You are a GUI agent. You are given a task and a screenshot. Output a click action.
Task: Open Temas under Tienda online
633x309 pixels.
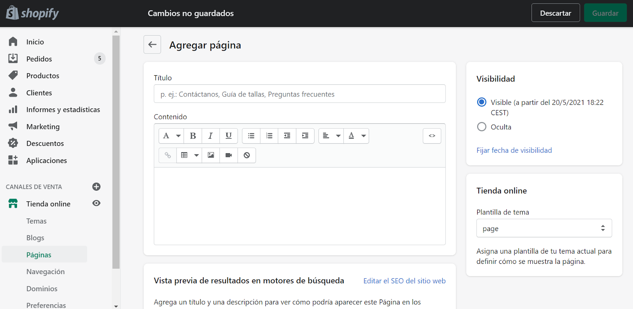(x=36, y=221)
